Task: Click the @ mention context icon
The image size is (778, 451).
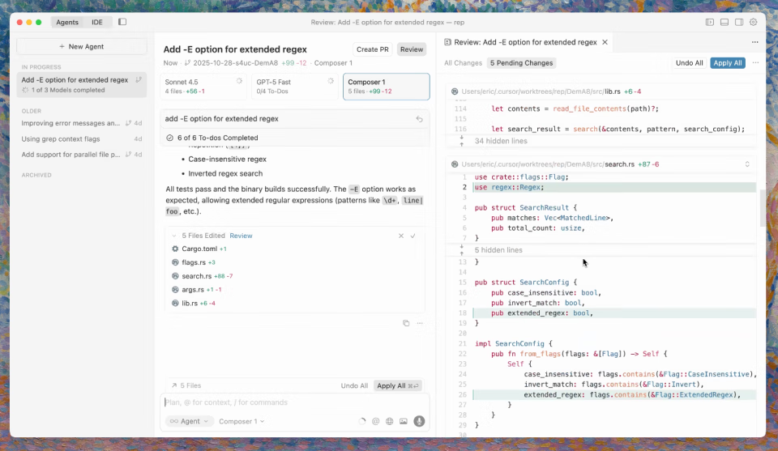Action: [375, 421]
